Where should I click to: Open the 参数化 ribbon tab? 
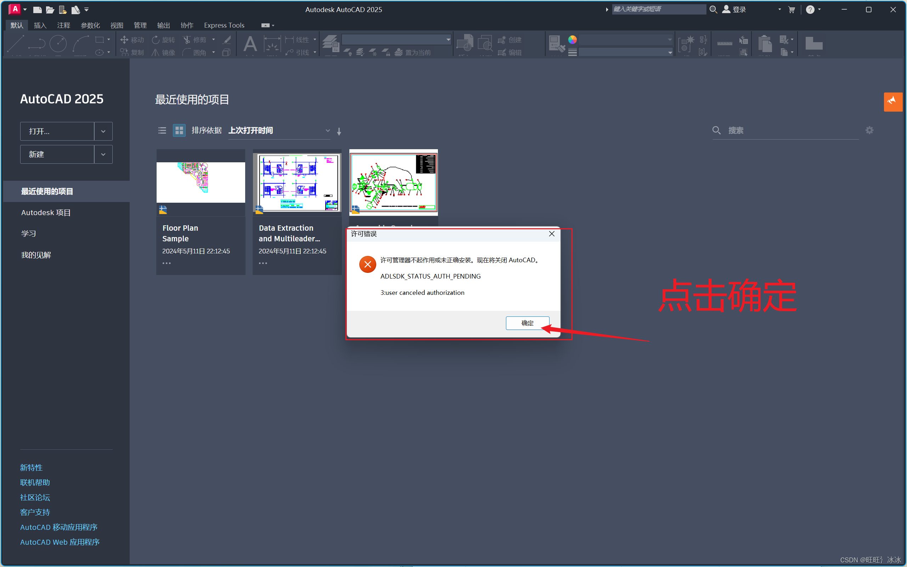90,25
